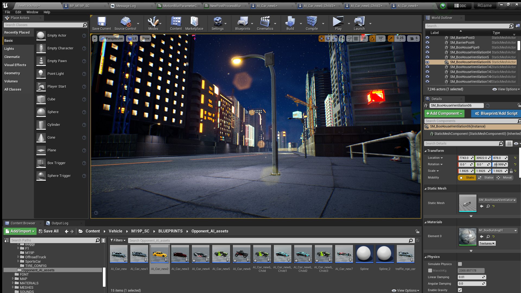The width and height of the screenshot is (521, 293).
Task: Hide SM_BarrierPost3 with its eye icon
Action: 427,38
